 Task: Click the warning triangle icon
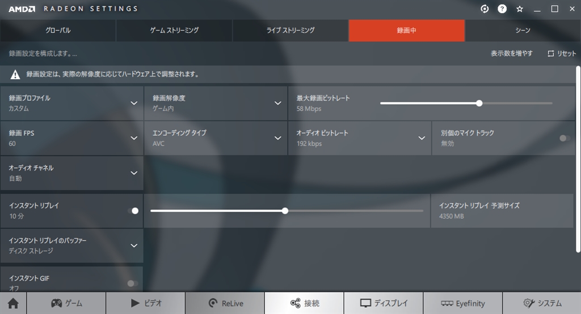15,75
